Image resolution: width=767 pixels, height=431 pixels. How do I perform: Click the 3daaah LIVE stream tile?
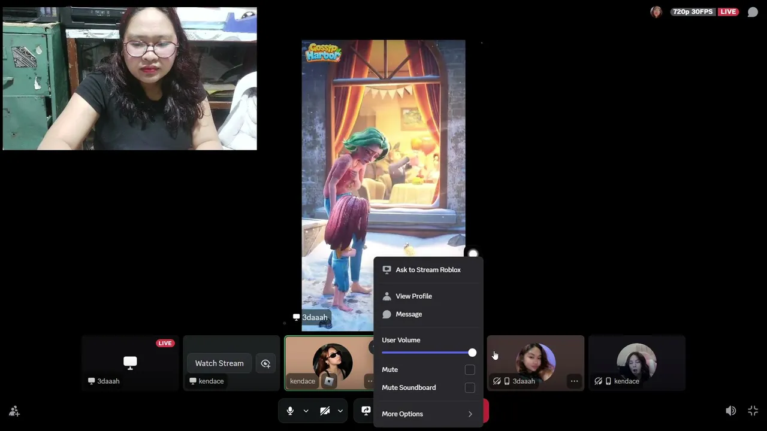pos(130,363)
